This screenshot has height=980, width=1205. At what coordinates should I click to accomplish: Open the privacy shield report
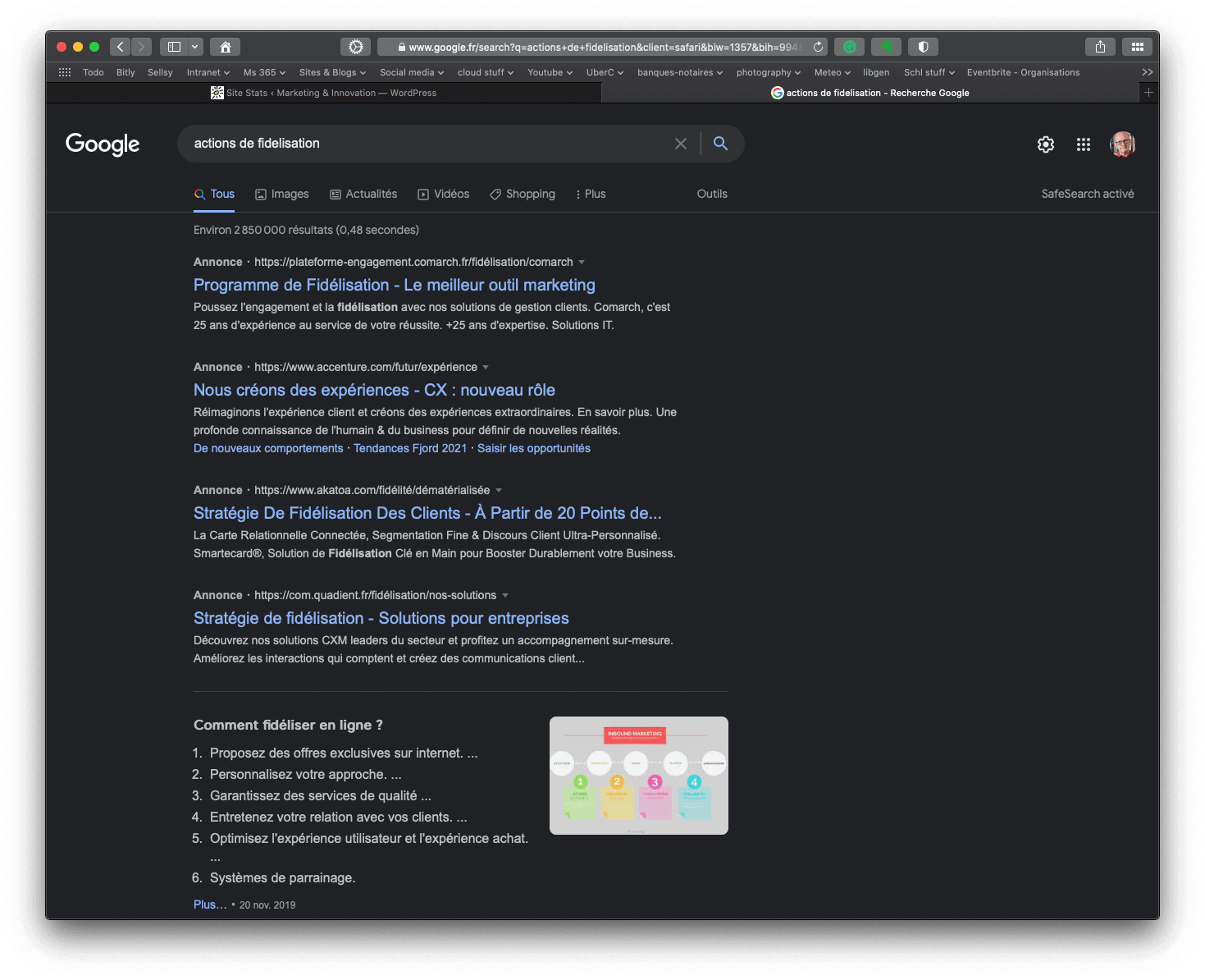tap(924, 47)
